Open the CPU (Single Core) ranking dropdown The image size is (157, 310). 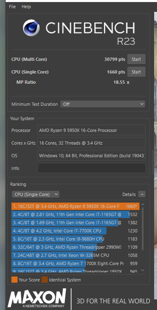tap(35, 194)
